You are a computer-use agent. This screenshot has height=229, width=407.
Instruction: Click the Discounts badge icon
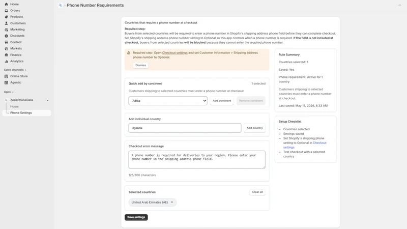6,36
